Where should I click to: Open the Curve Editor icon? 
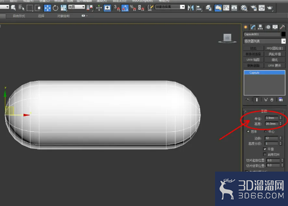pos(226,8)
